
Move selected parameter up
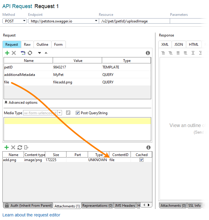[x=46, y=53]
